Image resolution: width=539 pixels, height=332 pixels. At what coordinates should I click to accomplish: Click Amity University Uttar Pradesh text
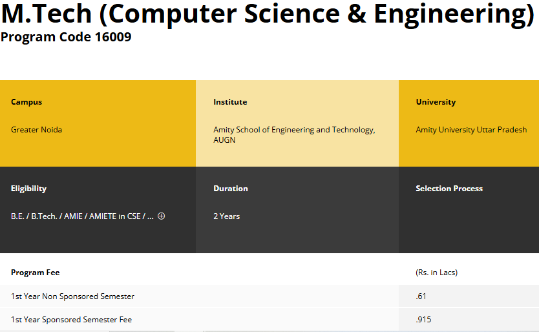tap(471, 130)
